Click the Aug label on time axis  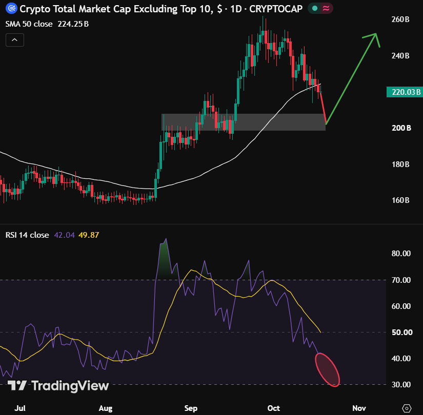click(106, 408)
